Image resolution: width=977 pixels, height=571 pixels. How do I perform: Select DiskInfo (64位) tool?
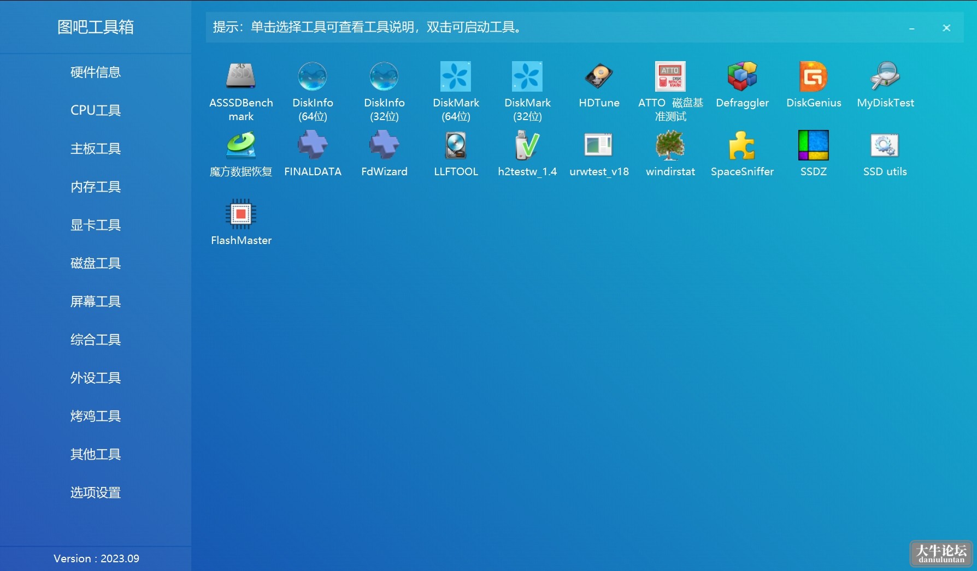[313, 76]
